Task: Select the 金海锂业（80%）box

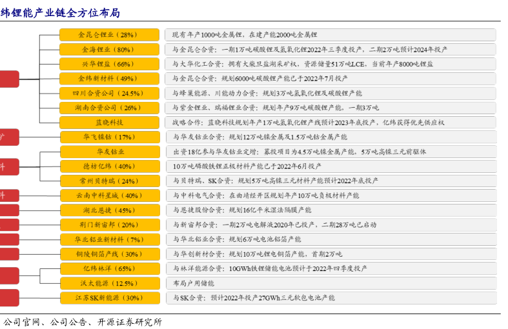Action: [x=109, y=49]
